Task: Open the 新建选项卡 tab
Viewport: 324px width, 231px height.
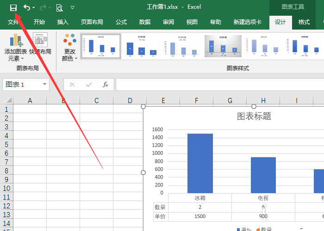Action: click(x=248, y=22)
